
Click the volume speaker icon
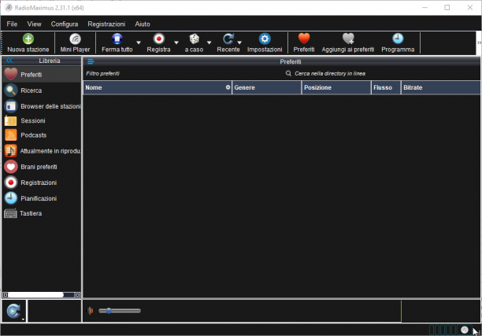coord(90,311)
